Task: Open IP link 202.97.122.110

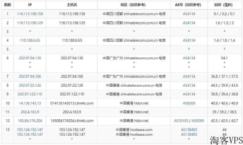Action: click(30, 94)
